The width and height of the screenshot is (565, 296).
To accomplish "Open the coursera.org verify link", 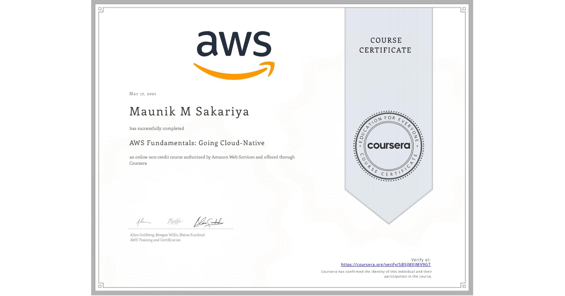I will click(x=386, y=265).
